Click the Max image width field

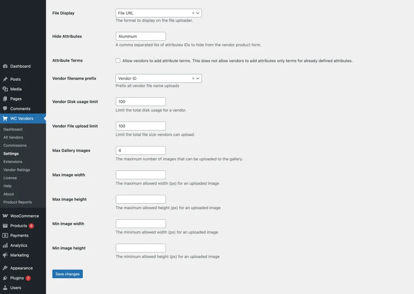click(x=141, y=175)
